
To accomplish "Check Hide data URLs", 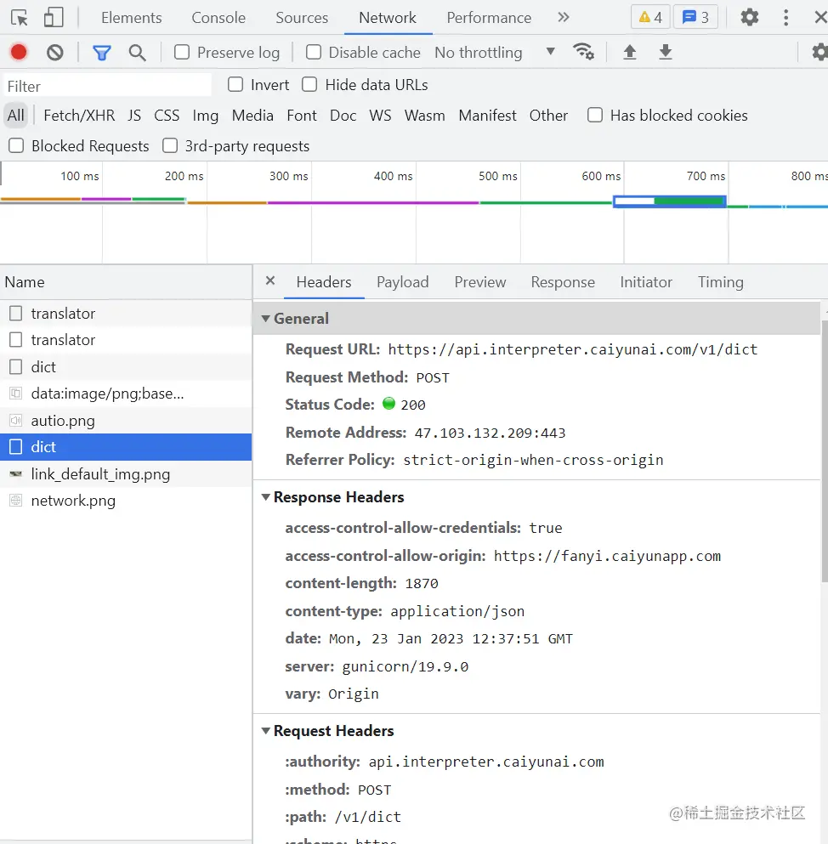I will [309, 84].
